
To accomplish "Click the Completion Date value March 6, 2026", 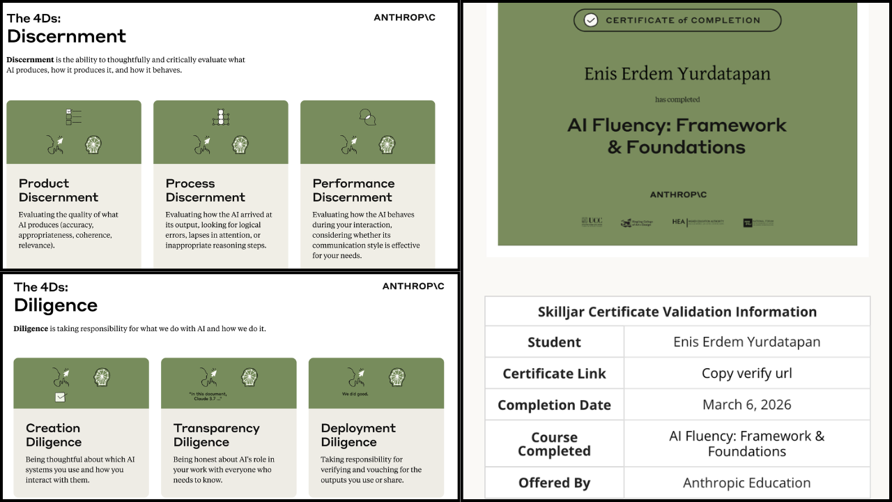I will [x=746, y=404].
